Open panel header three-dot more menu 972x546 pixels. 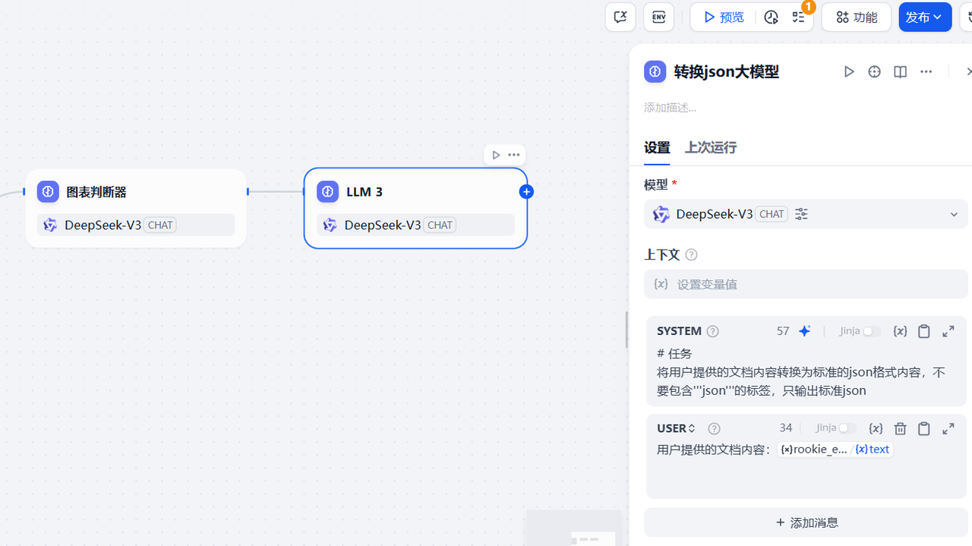pos(926,71)
